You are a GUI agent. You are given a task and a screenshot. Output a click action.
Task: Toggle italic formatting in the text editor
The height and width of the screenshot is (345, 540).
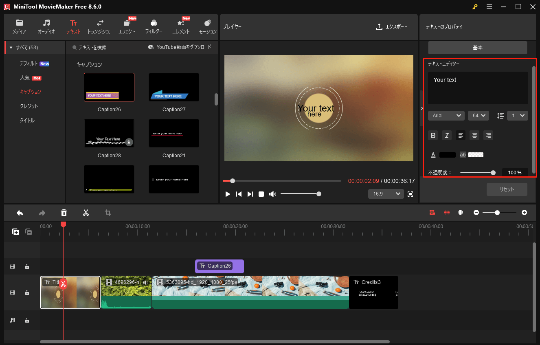447,135
